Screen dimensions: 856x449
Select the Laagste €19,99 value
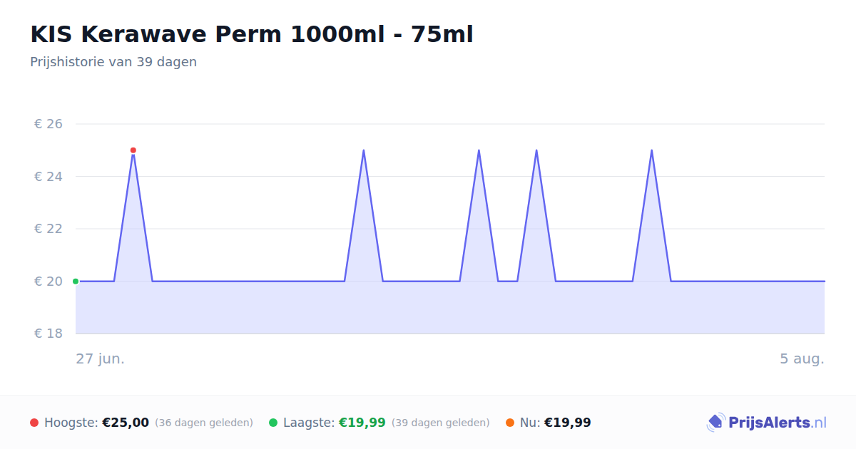tap(362, 423)
